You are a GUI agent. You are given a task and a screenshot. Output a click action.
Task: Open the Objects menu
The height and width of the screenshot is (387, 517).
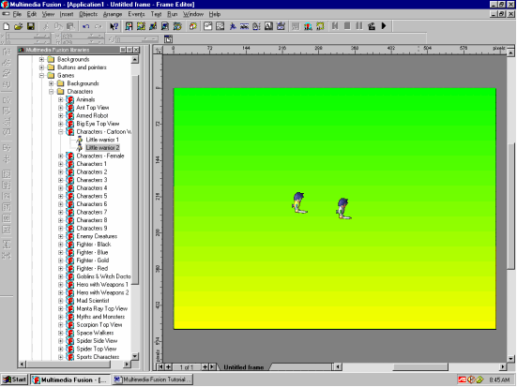(88, 14)
